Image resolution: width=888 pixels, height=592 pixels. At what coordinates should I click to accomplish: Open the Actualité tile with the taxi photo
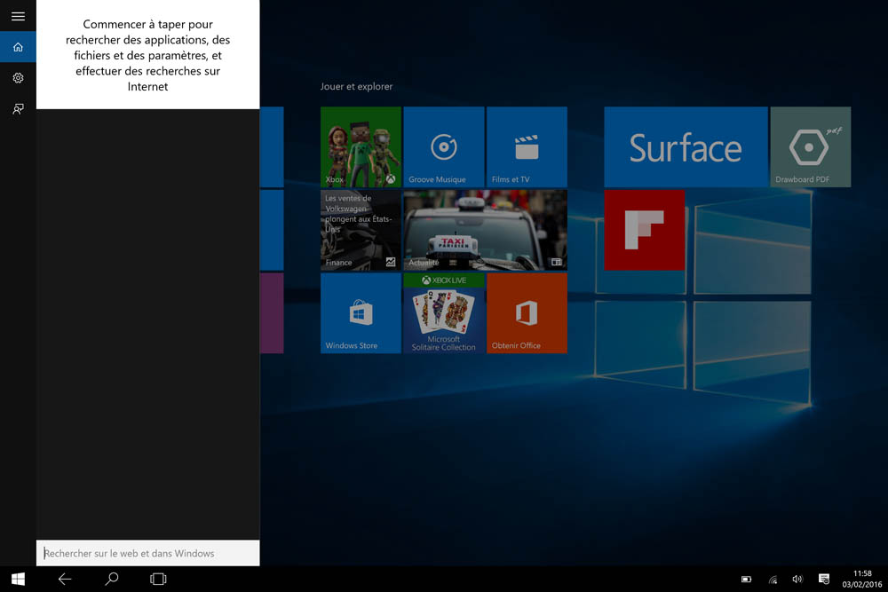point(486,230)
